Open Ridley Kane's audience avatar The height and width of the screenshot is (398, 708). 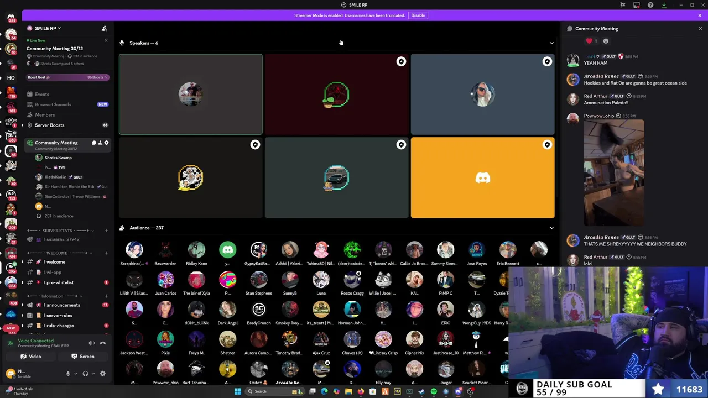point(196,250)
